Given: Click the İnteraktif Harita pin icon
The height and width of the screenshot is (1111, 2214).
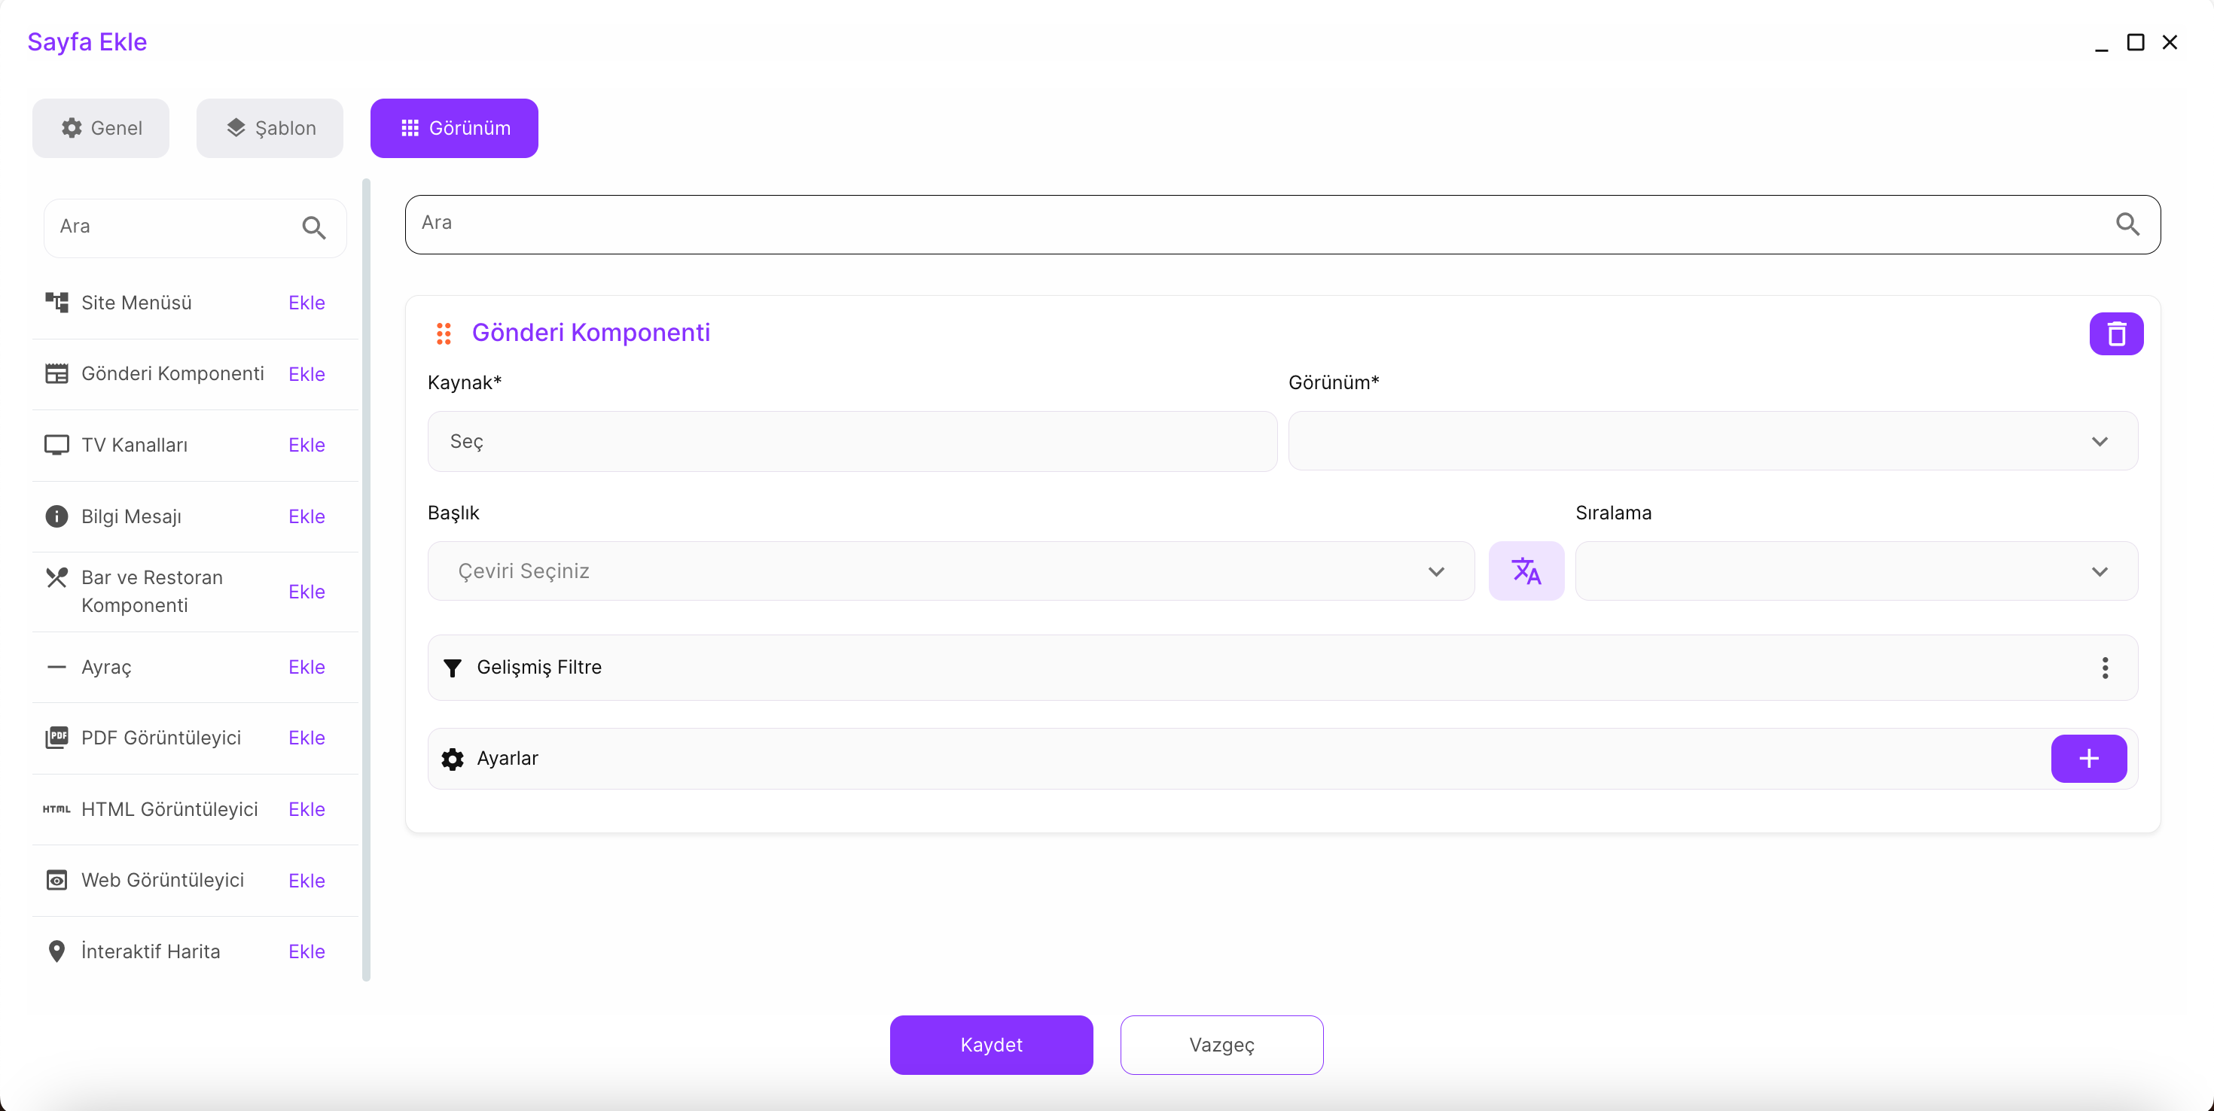Looking at the screenshot, I should click(x=56, y=951).
